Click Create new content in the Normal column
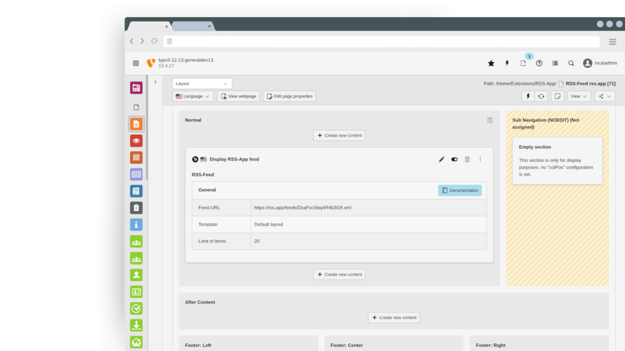Viewport: 625px width, 351px height. (x=339, y=135)
